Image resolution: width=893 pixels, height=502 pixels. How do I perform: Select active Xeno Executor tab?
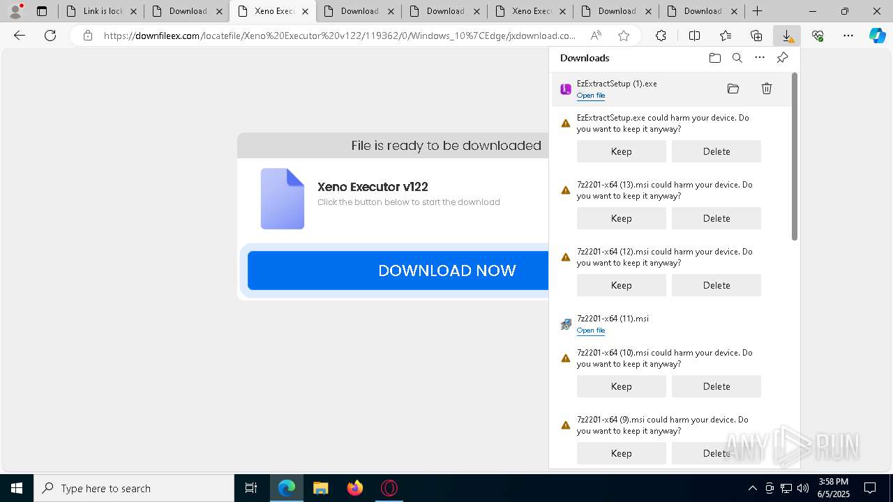tap(273, 11)
